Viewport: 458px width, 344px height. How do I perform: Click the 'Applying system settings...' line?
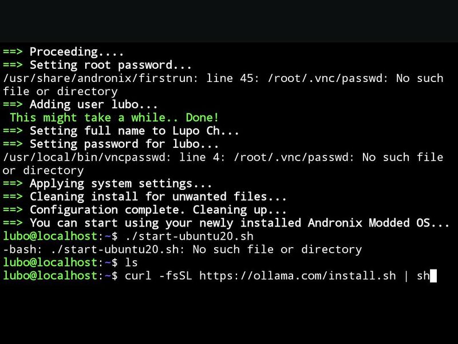click(120, 183)
